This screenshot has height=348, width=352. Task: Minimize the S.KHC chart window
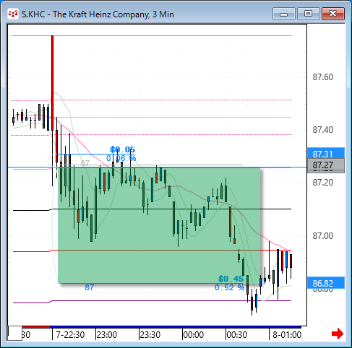coord(284,14)
